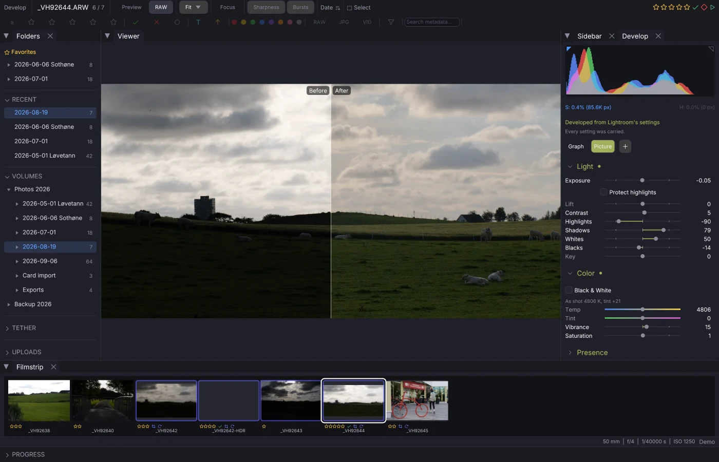Viewport: 719px width, 462px height.
Task: Click the plus button next to Picture
Action: (x=625, y=146)
